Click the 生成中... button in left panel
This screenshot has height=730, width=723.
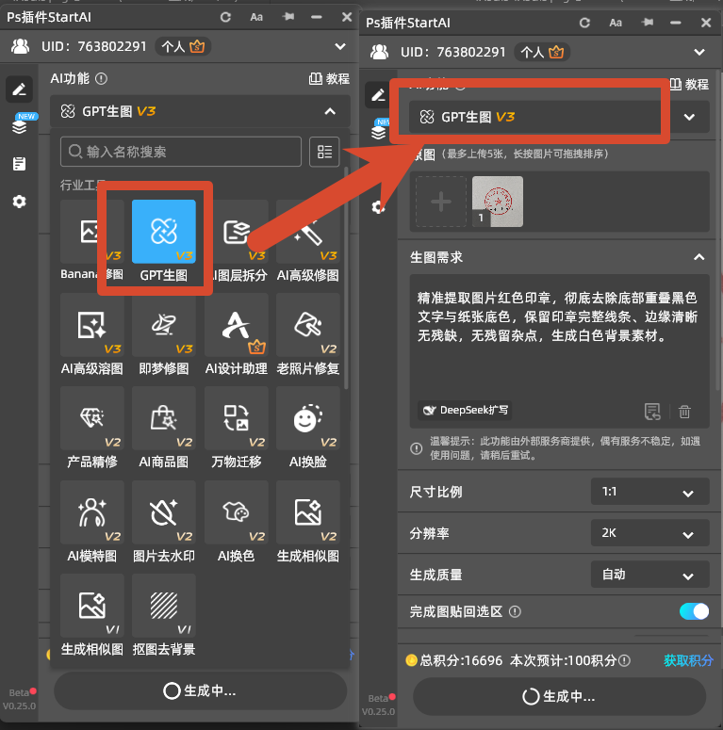pyautogui.click(x=201, y=690)
